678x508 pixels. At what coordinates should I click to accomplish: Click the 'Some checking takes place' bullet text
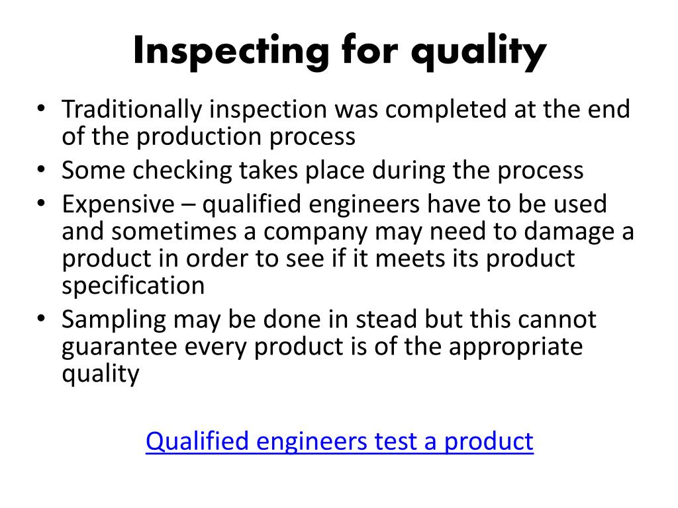[x=322, y=170]
